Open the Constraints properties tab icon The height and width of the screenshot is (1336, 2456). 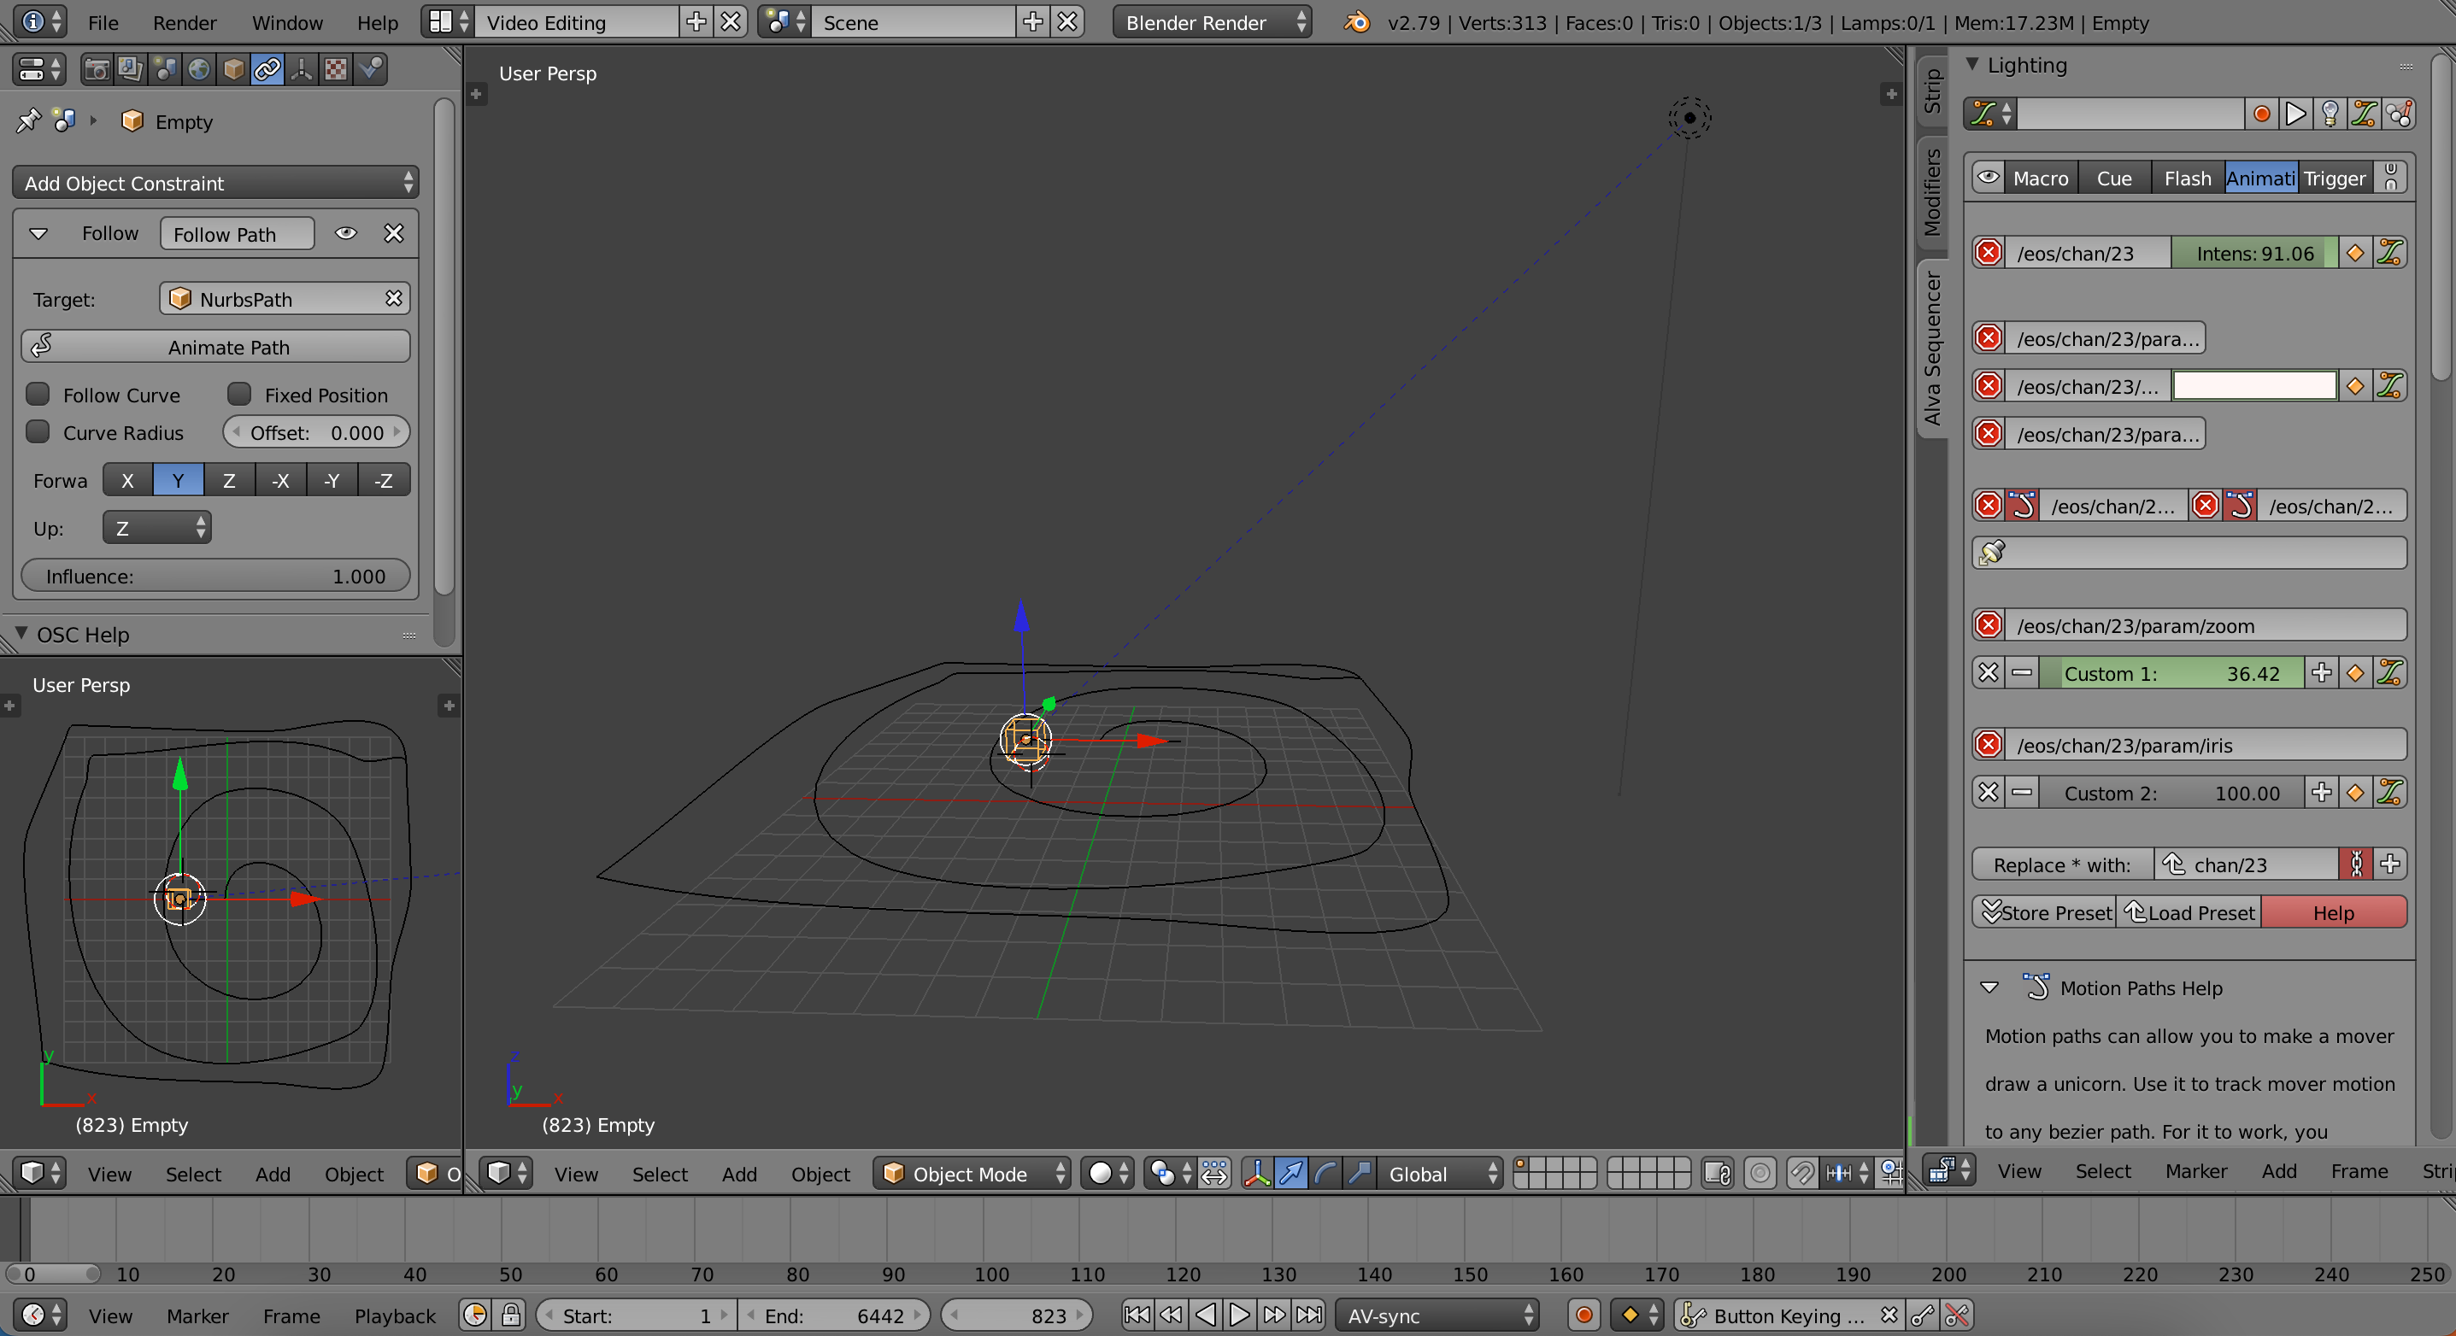coord(268,69)
